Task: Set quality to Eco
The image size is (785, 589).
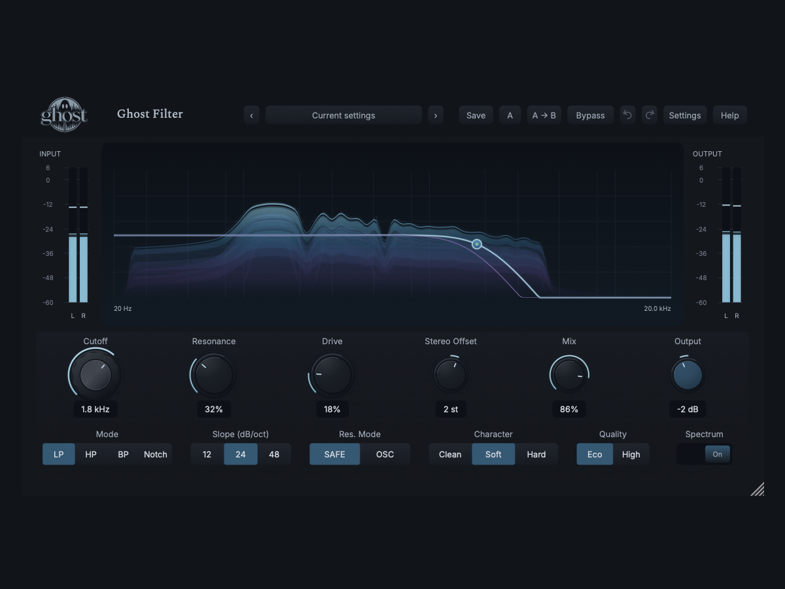Action: coord(595,454)
